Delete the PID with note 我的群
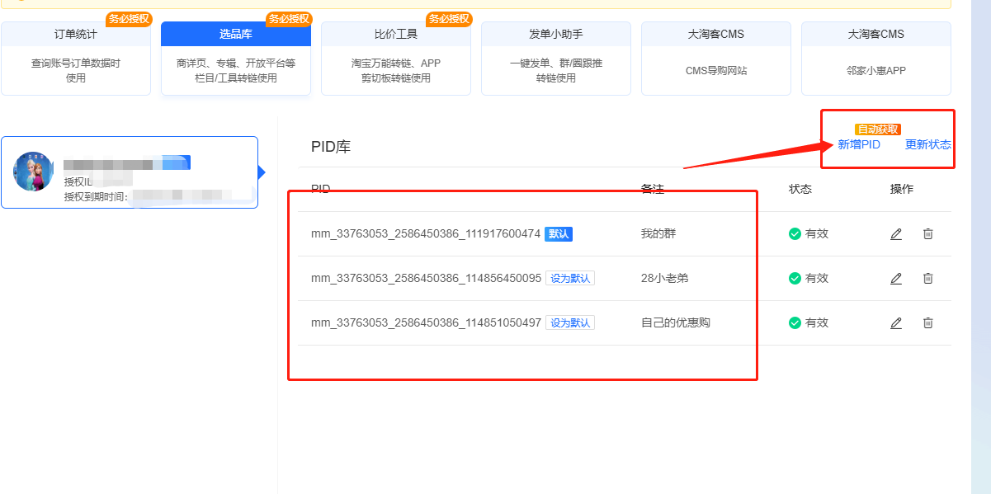The width and height of the screenshot is (991, 494). pos(927,234)
